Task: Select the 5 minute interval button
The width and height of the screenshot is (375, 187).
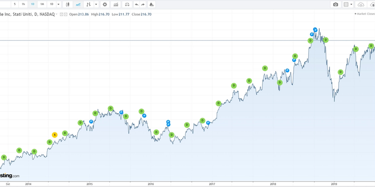Action: pos(15,4)
